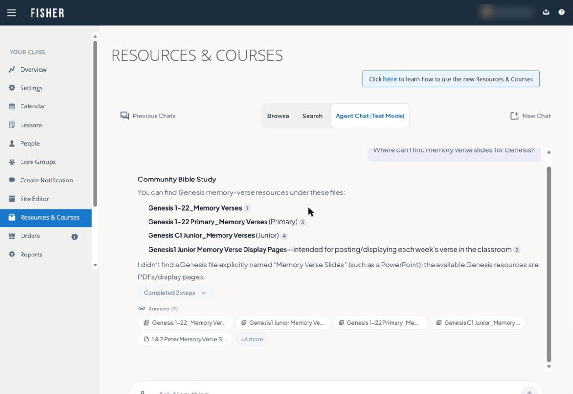Expand the +4 more sources

(x=252, y=339)
